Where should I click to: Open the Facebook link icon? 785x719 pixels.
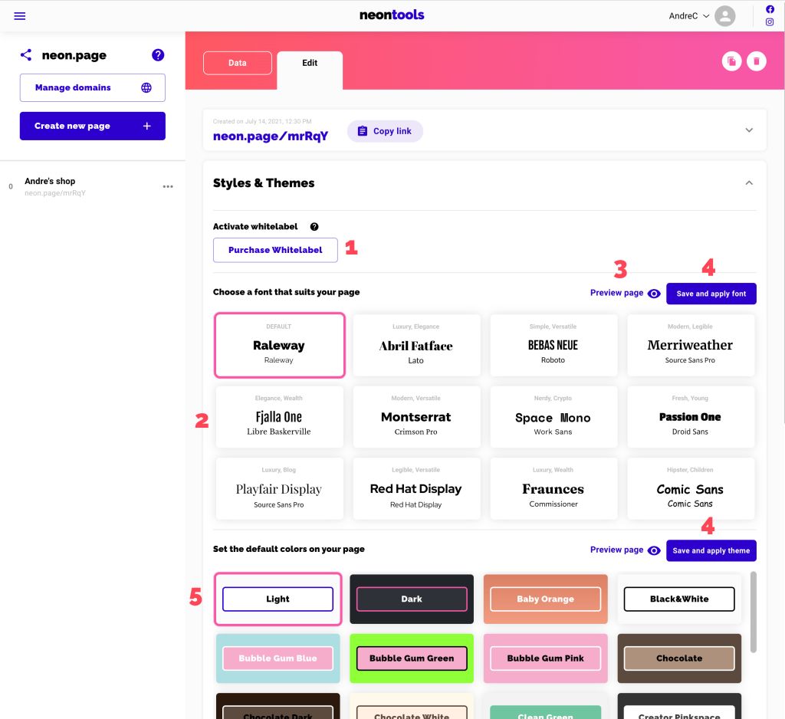pos(770,9)
